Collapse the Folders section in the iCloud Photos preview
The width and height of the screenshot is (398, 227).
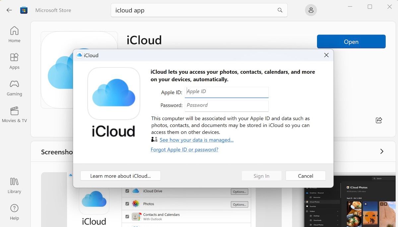click(x=338, y=211)
